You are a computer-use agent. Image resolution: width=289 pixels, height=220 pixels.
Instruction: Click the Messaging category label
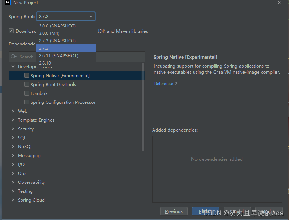point(29,156)
